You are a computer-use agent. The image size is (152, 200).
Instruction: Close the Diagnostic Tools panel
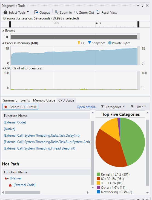tap(147, 5)
